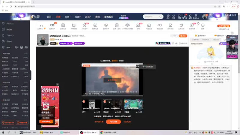Open recommended stream thumbnail with 11.3万 viewers
This screenshot has height=135, width=240.
133,105
